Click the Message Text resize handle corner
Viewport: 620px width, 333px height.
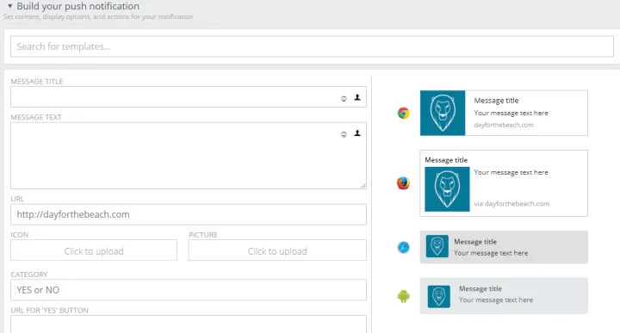363,186
